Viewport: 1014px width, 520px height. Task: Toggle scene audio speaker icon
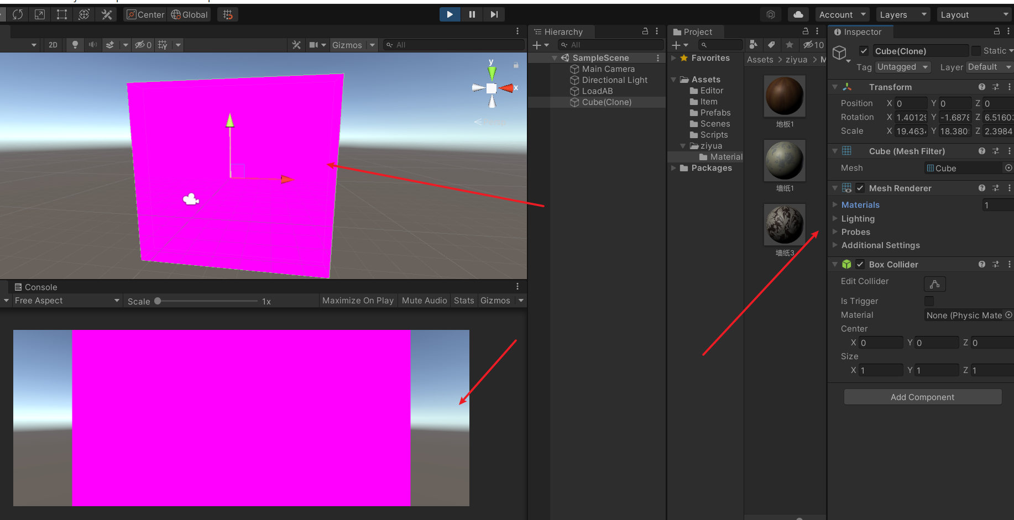click(92, 45)
